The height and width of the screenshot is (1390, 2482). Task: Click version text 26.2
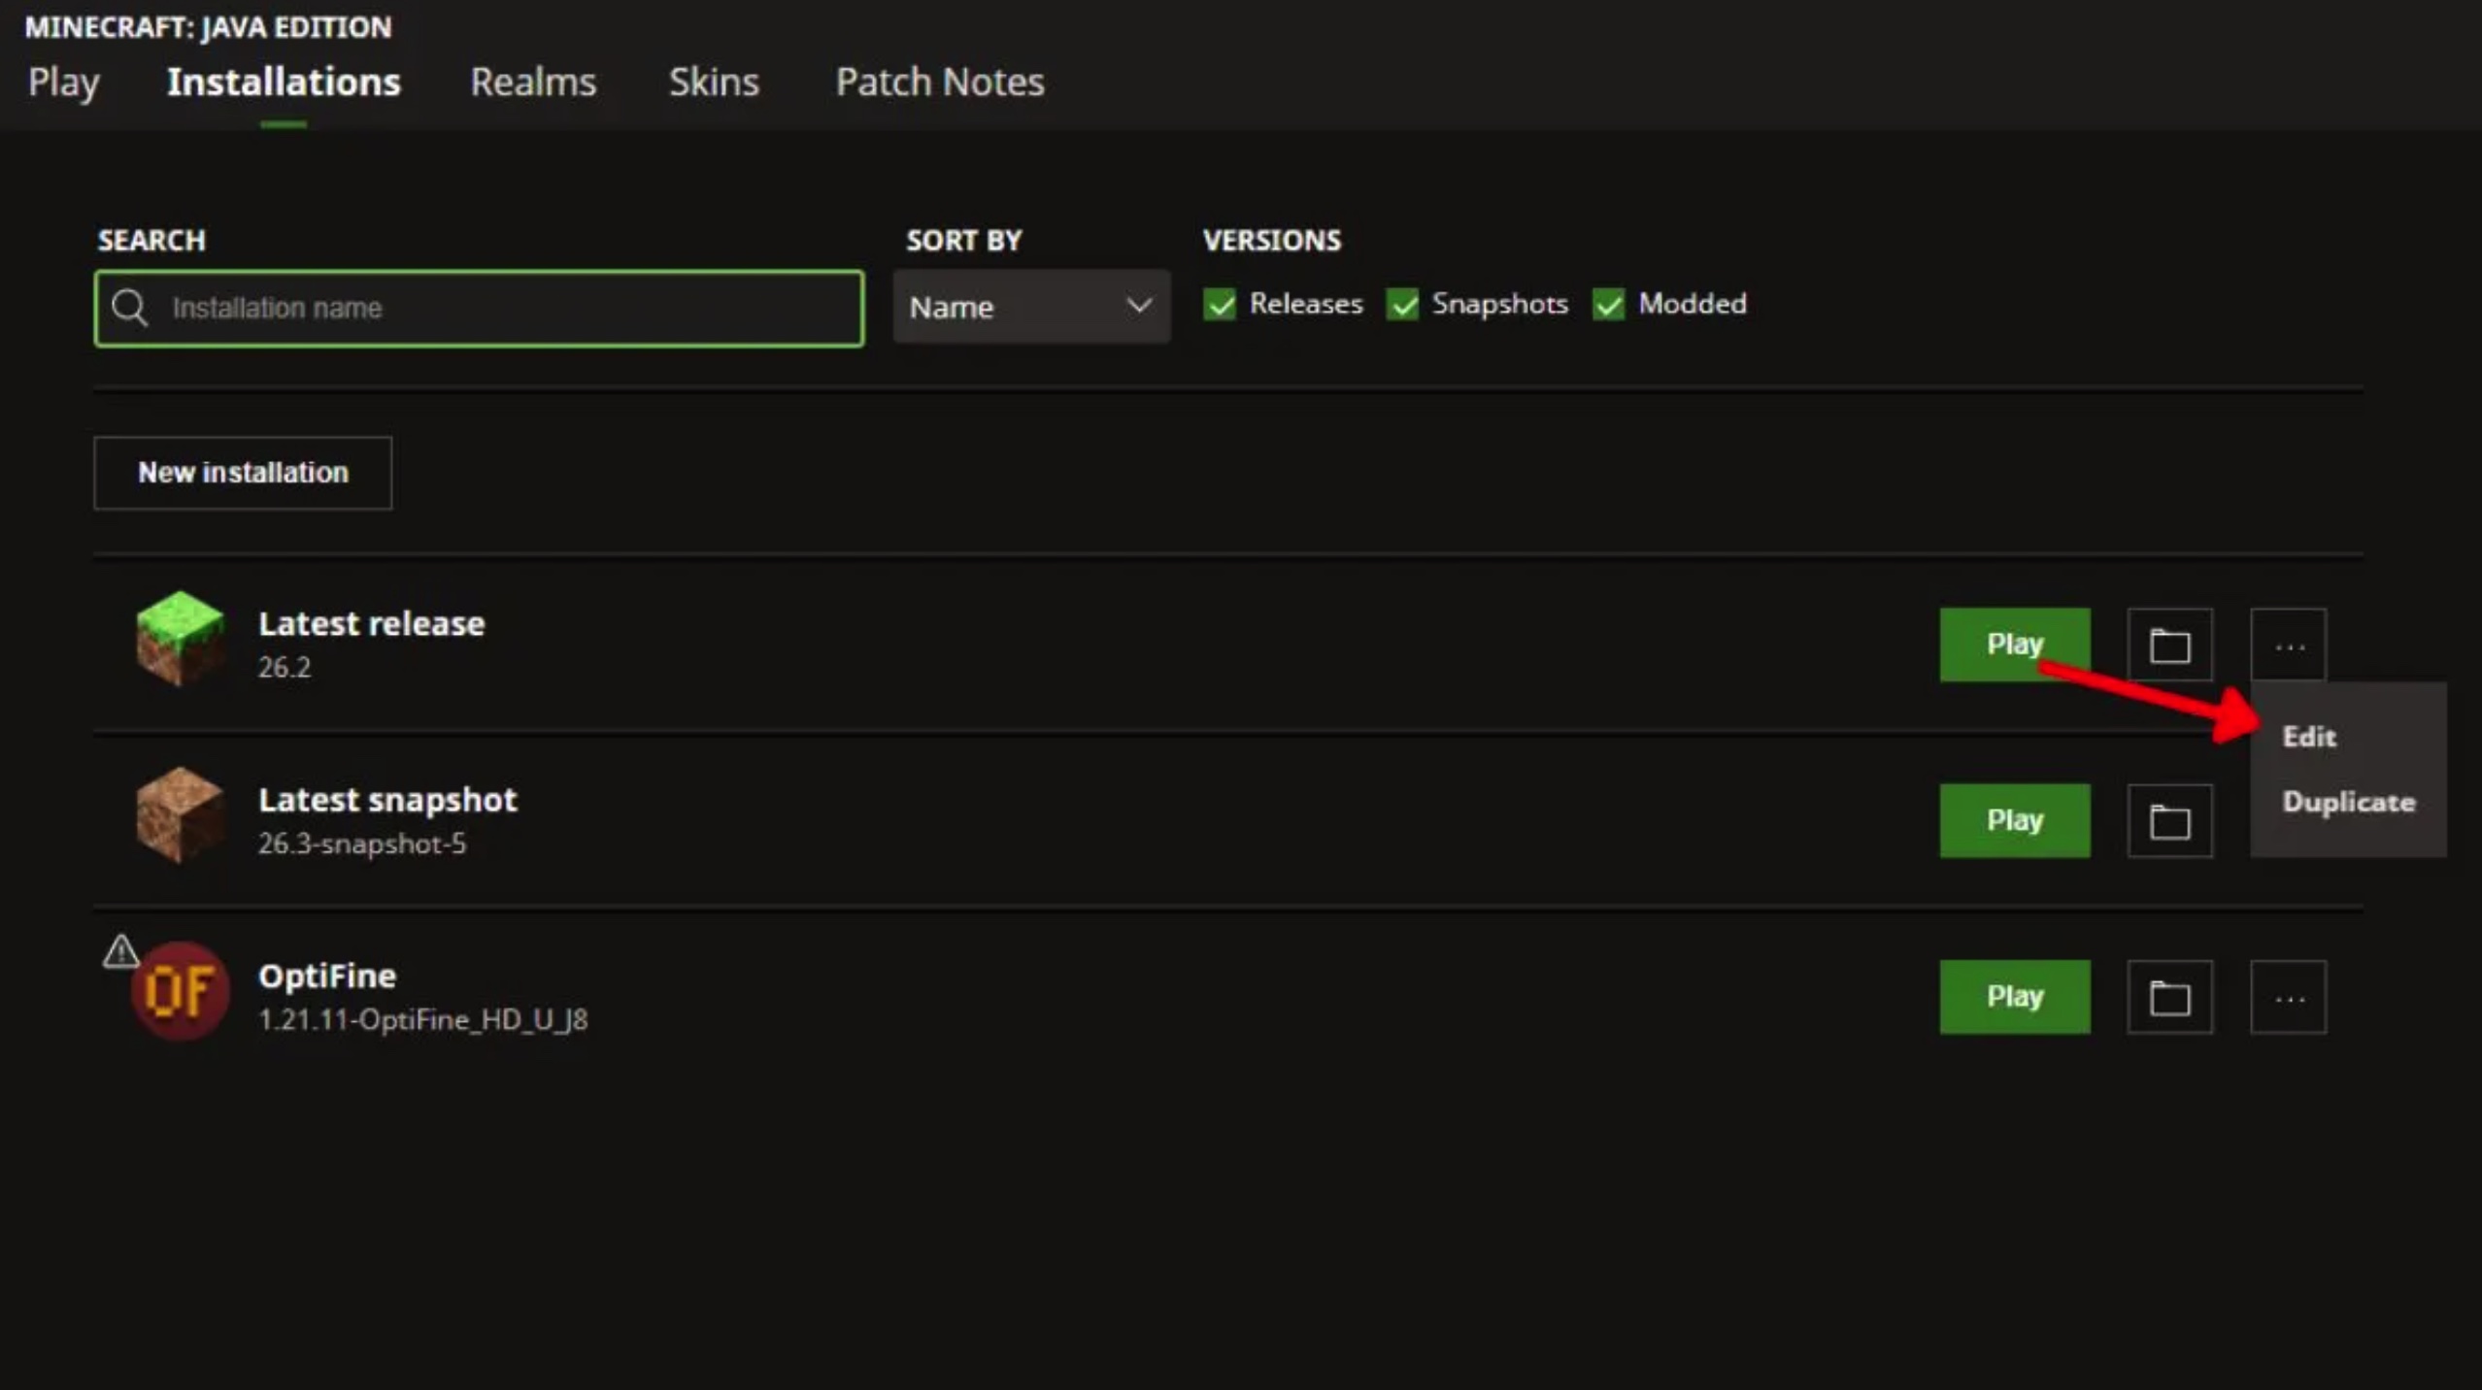[x=285, y=668]
